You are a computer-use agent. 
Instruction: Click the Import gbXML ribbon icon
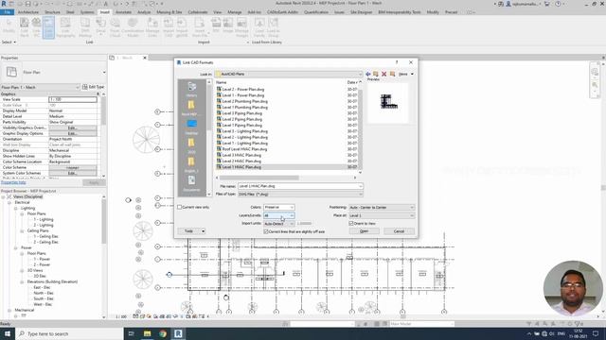coord(182,27)
